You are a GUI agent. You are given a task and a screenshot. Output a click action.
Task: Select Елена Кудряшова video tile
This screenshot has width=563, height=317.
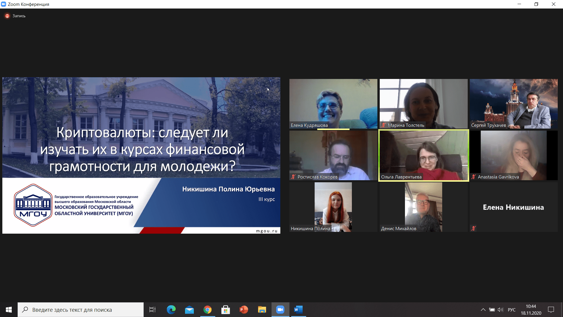tap(333, 104)
